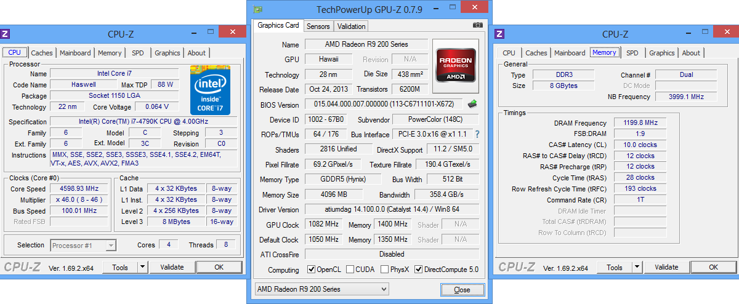The height and width of the screenshot is (304, 739).
Task: Open Memory tab in left CPU-Z window
Action: [110, 53]
